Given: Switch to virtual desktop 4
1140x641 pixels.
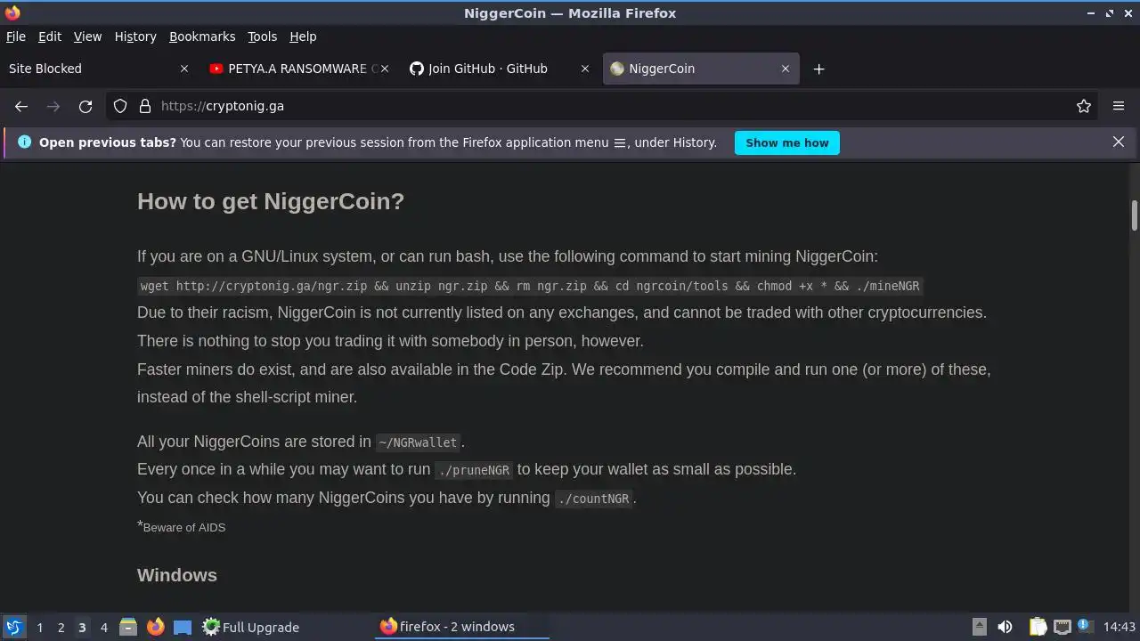Looking at the screenshot, I should coord(103,627).
